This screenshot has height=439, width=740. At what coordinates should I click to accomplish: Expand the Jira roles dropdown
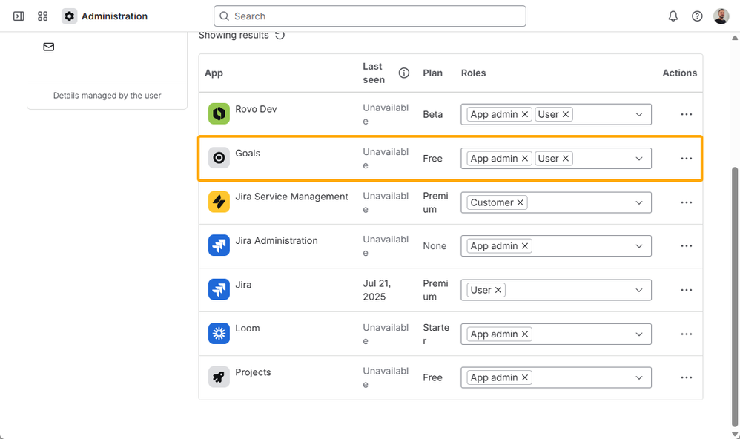639,290
